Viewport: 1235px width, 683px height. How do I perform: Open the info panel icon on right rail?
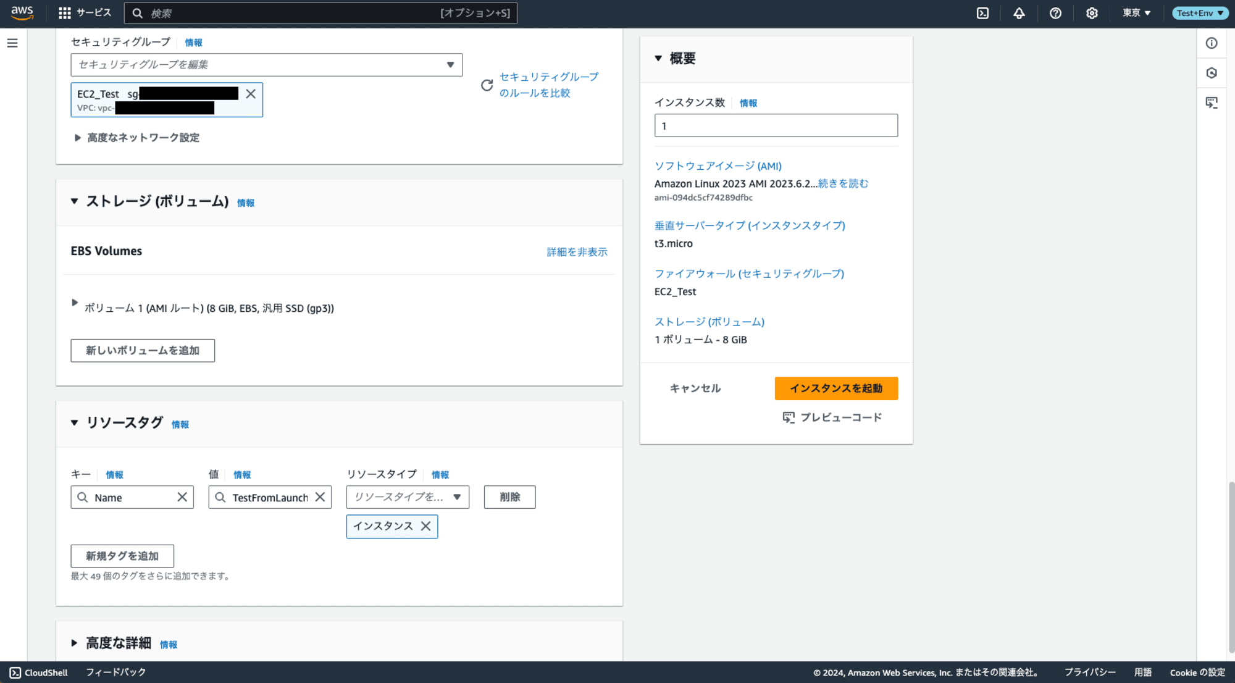coord(1212,43)
